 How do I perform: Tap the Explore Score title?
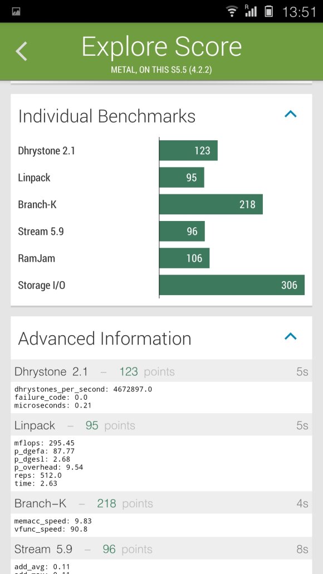(161, 47)
